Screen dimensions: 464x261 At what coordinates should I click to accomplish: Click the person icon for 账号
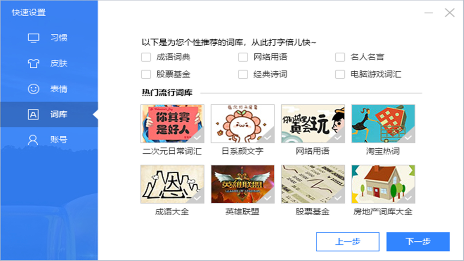[x=33, y=140]
